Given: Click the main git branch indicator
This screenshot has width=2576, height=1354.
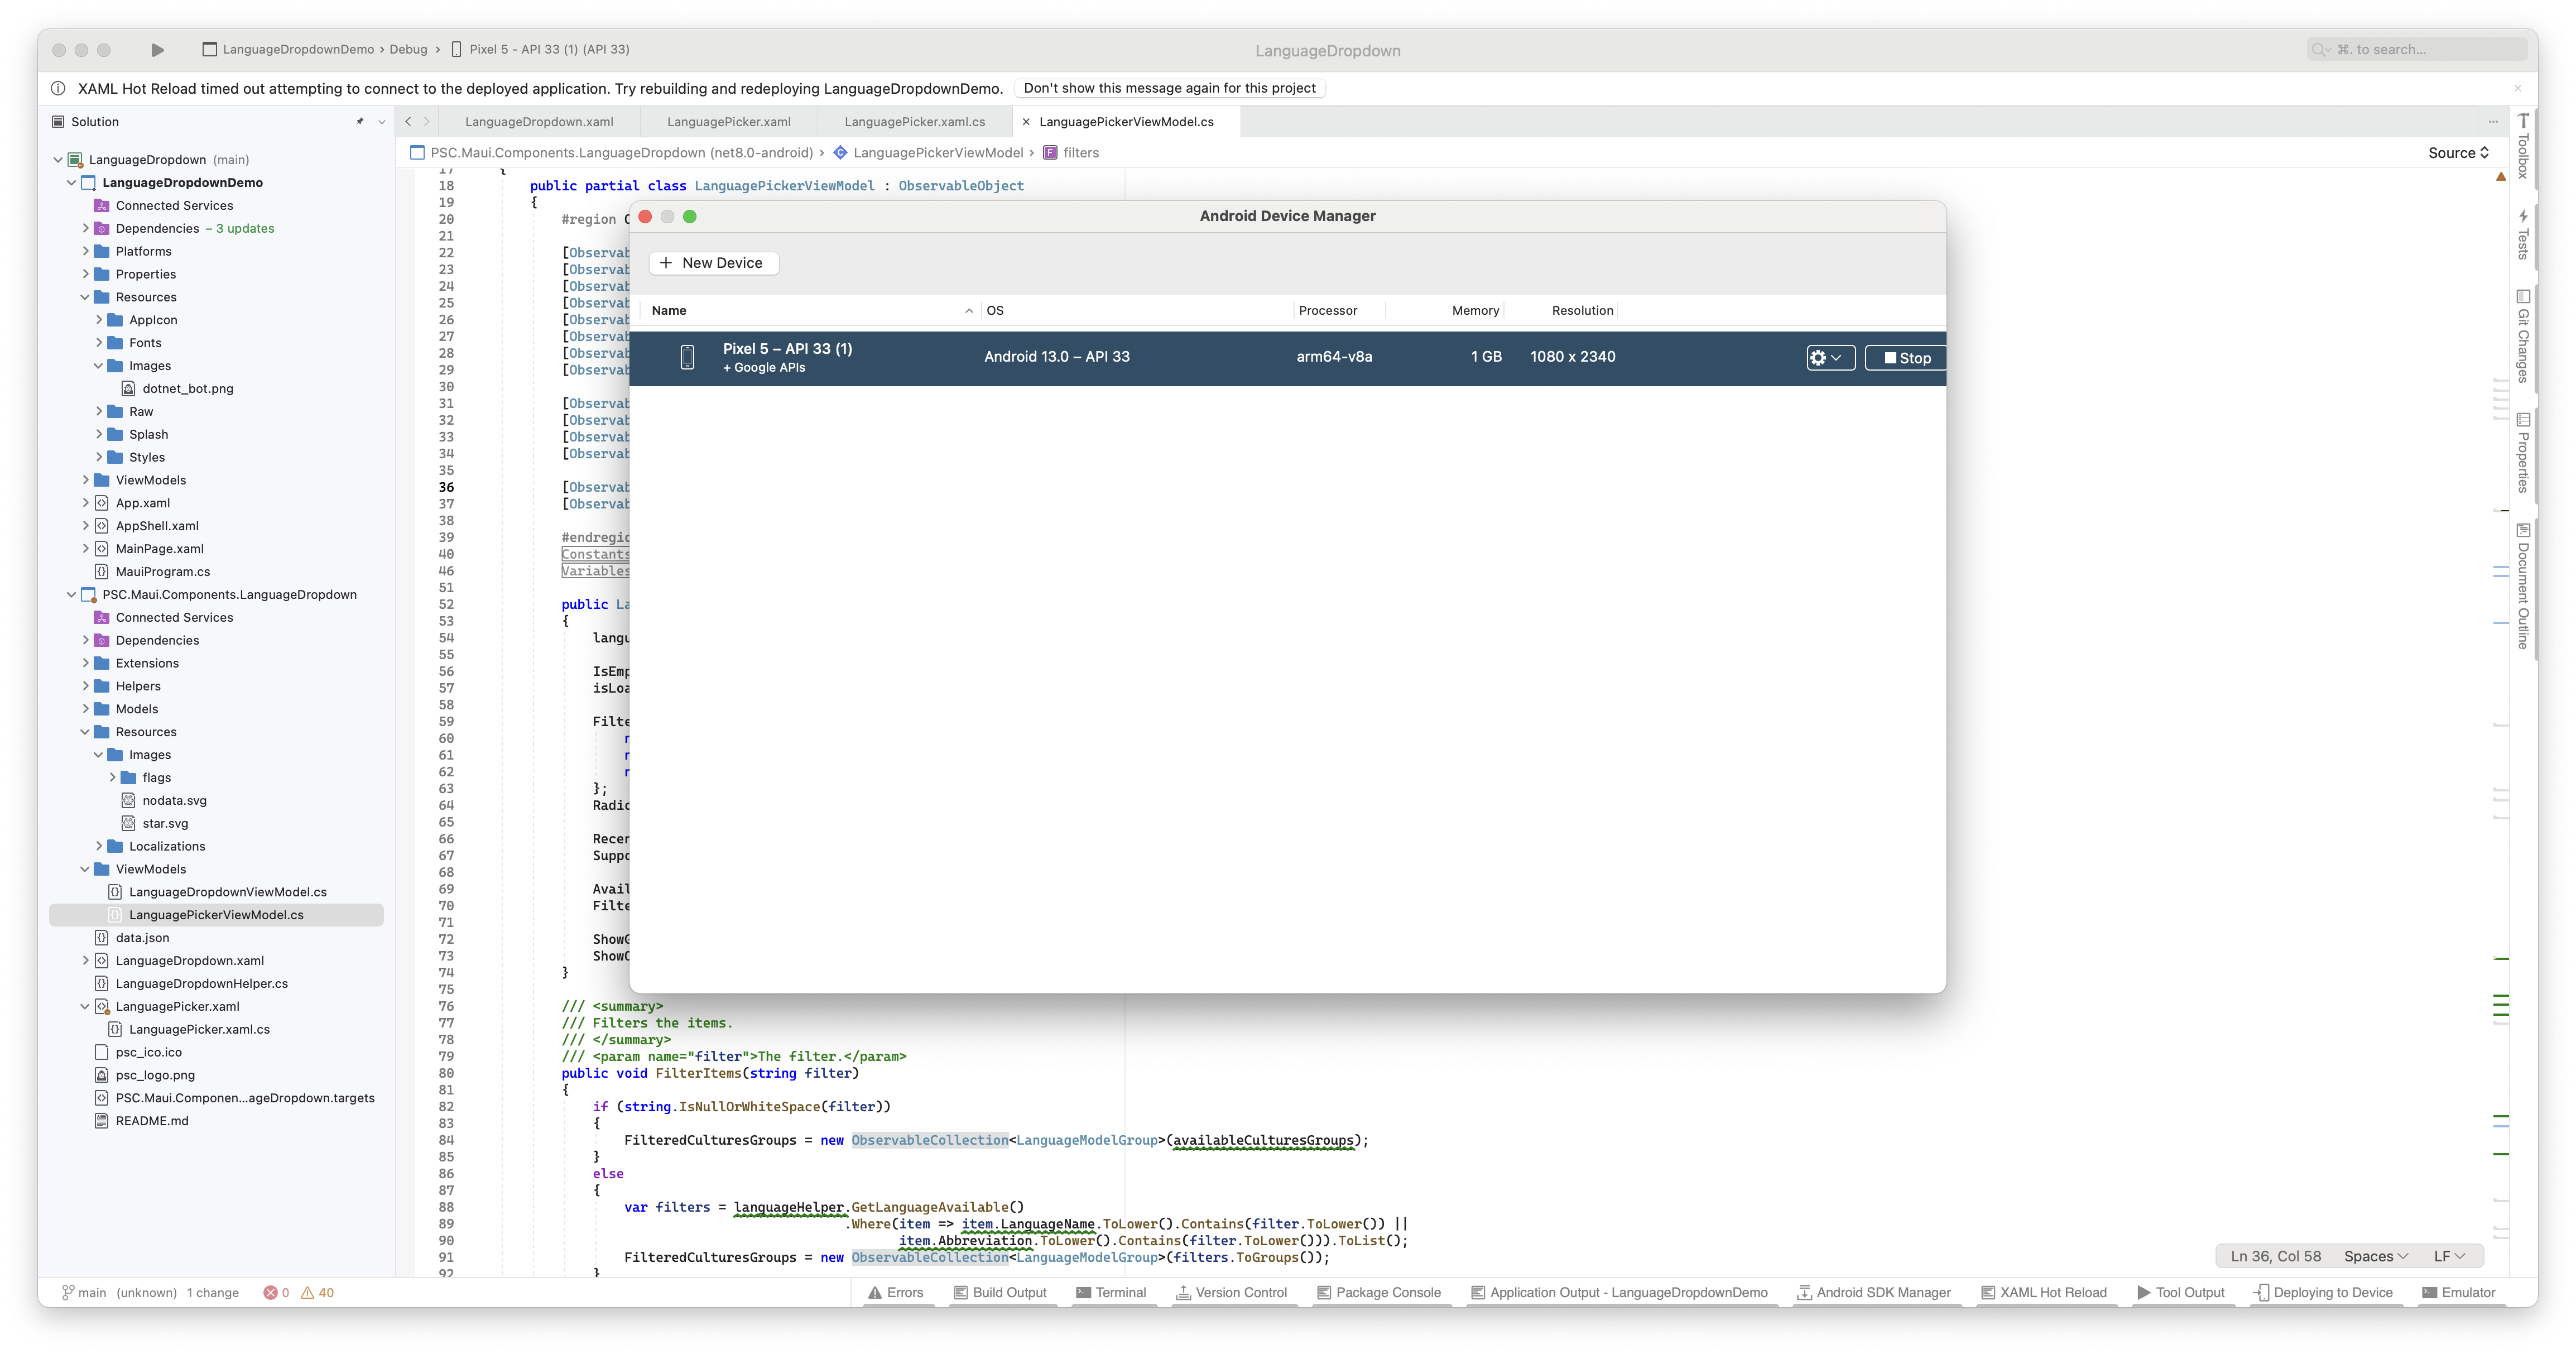Looking at the screenshot, I should click(x=85, y=1292).
